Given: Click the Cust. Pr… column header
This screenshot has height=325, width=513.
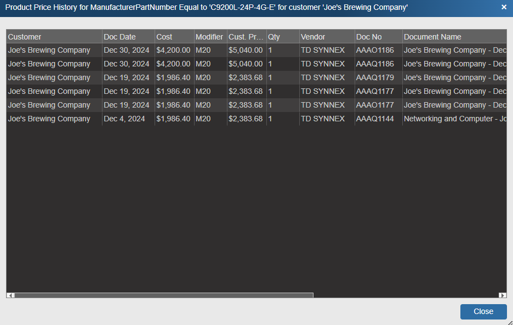Looking at the screenshot, I should pyautogui.click(x=247, y=37).
